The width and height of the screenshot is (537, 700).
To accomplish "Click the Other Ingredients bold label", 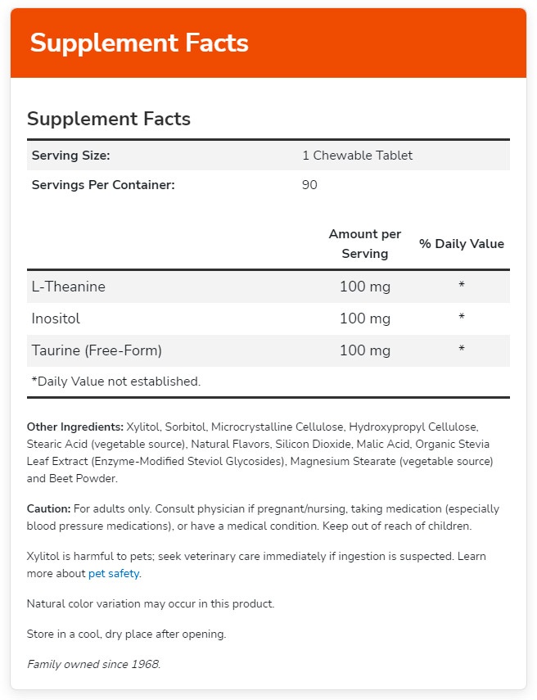I will (x=75, y=427).
